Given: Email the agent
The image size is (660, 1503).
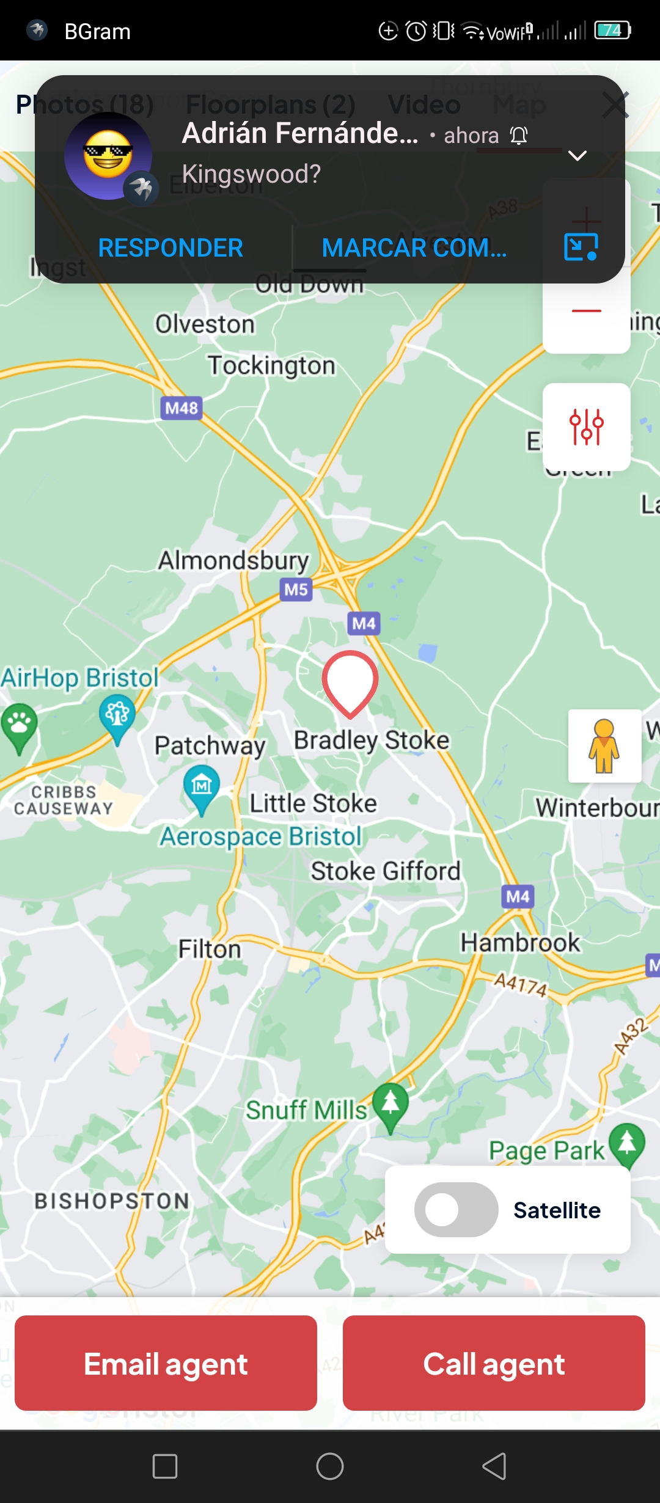Looking at the screenshot, I should 166,1363.
